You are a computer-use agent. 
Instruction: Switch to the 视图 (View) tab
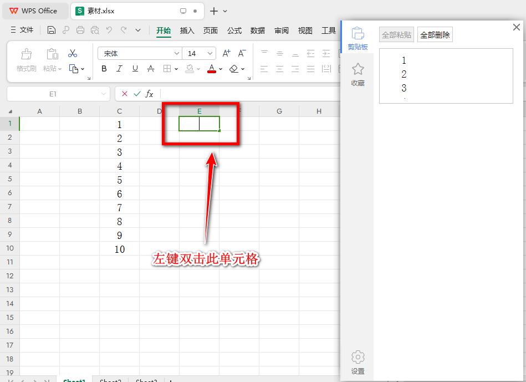tap(305, 30)
